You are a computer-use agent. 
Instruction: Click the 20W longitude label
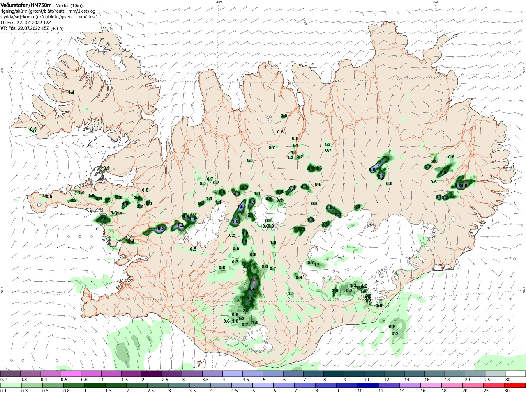click(219, 2)
